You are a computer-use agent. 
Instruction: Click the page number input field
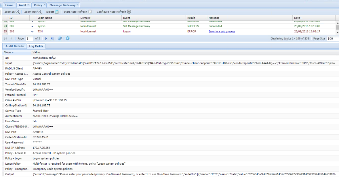[x=29, y=38]
